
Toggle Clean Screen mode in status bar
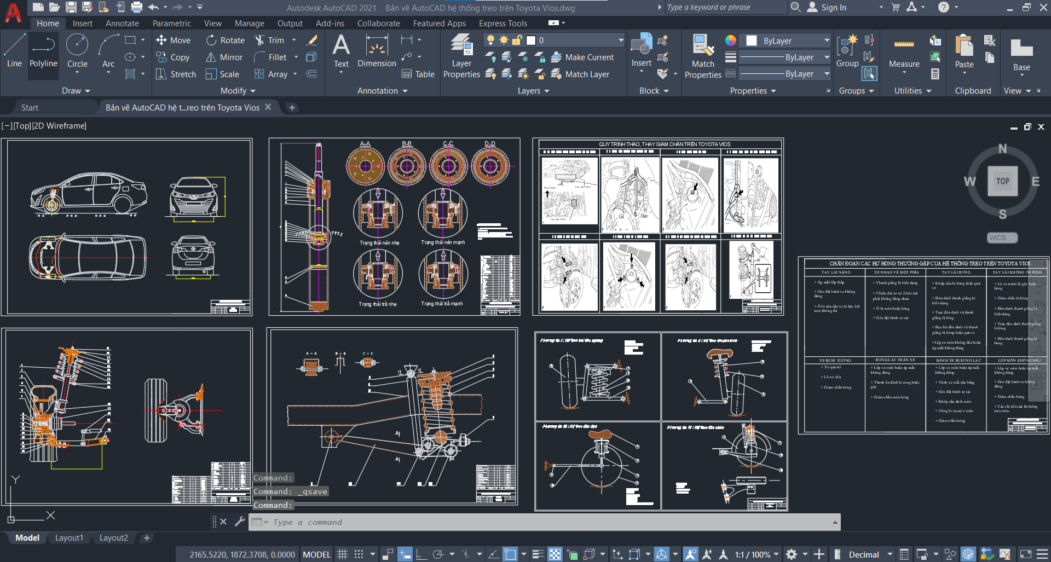(1026, 554)
